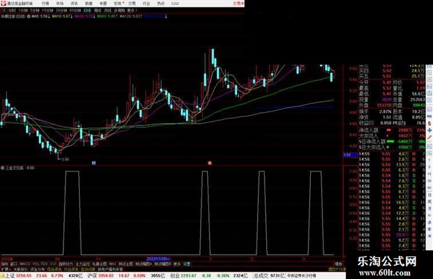Switch to 趋势动力 indicator

tap(66, 264)
